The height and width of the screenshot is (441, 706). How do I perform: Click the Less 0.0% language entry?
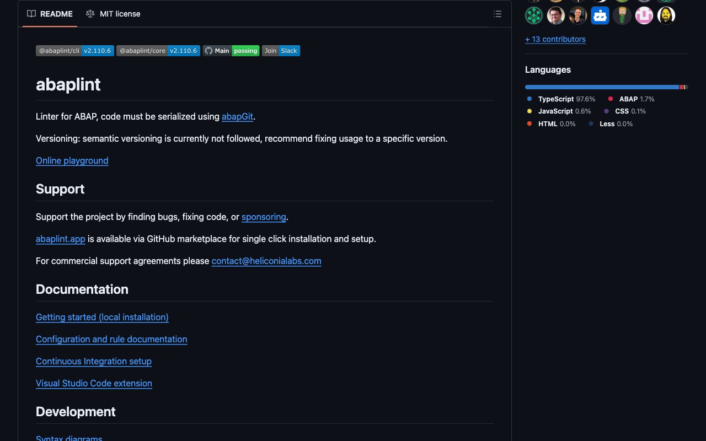click(611, 124)
